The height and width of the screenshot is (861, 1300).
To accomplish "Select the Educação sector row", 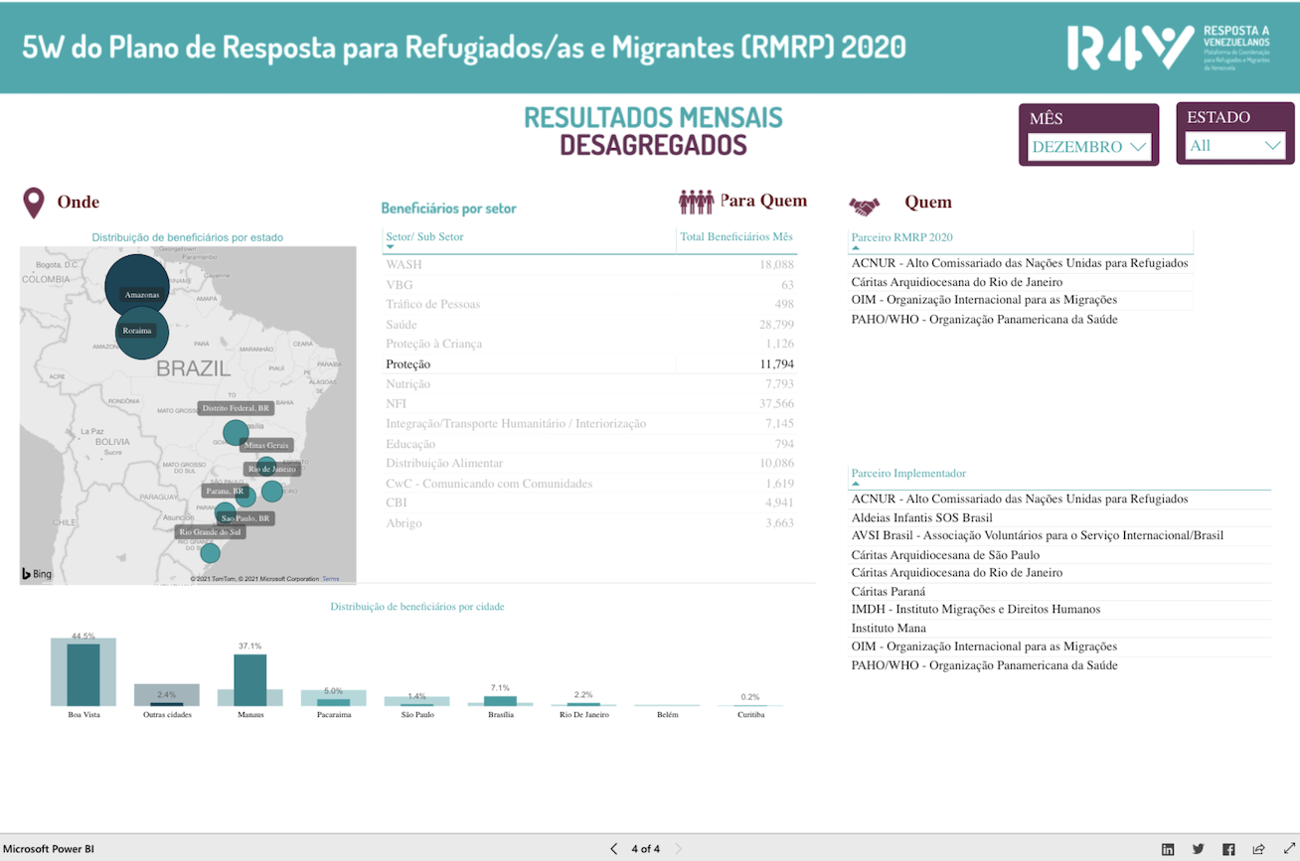I will coord(589,444).
